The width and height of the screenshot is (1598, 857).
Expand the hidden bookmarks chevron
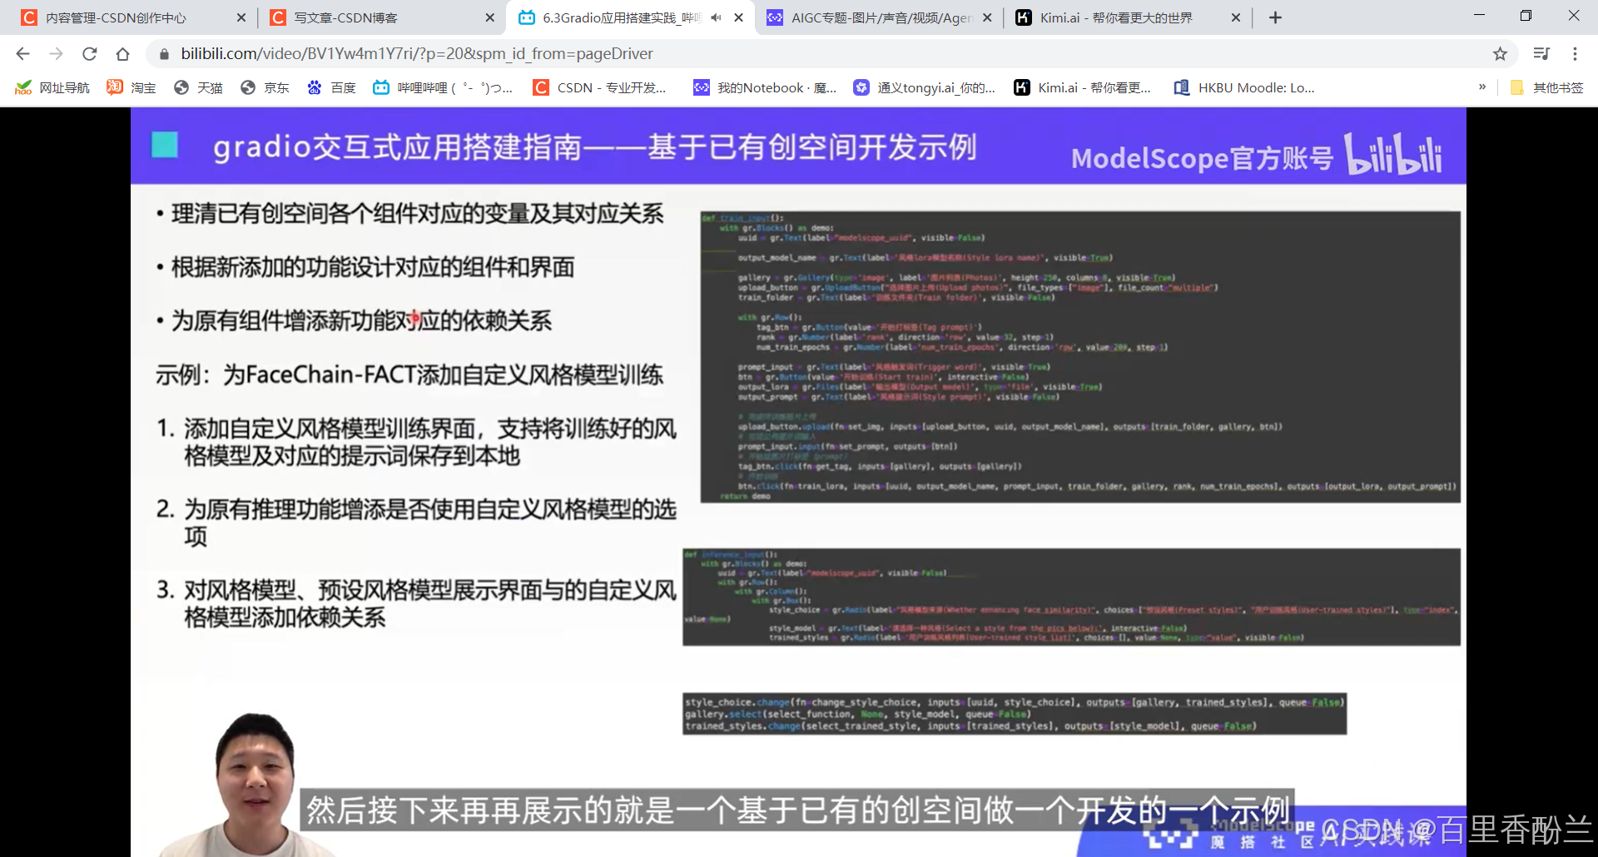1482,87
